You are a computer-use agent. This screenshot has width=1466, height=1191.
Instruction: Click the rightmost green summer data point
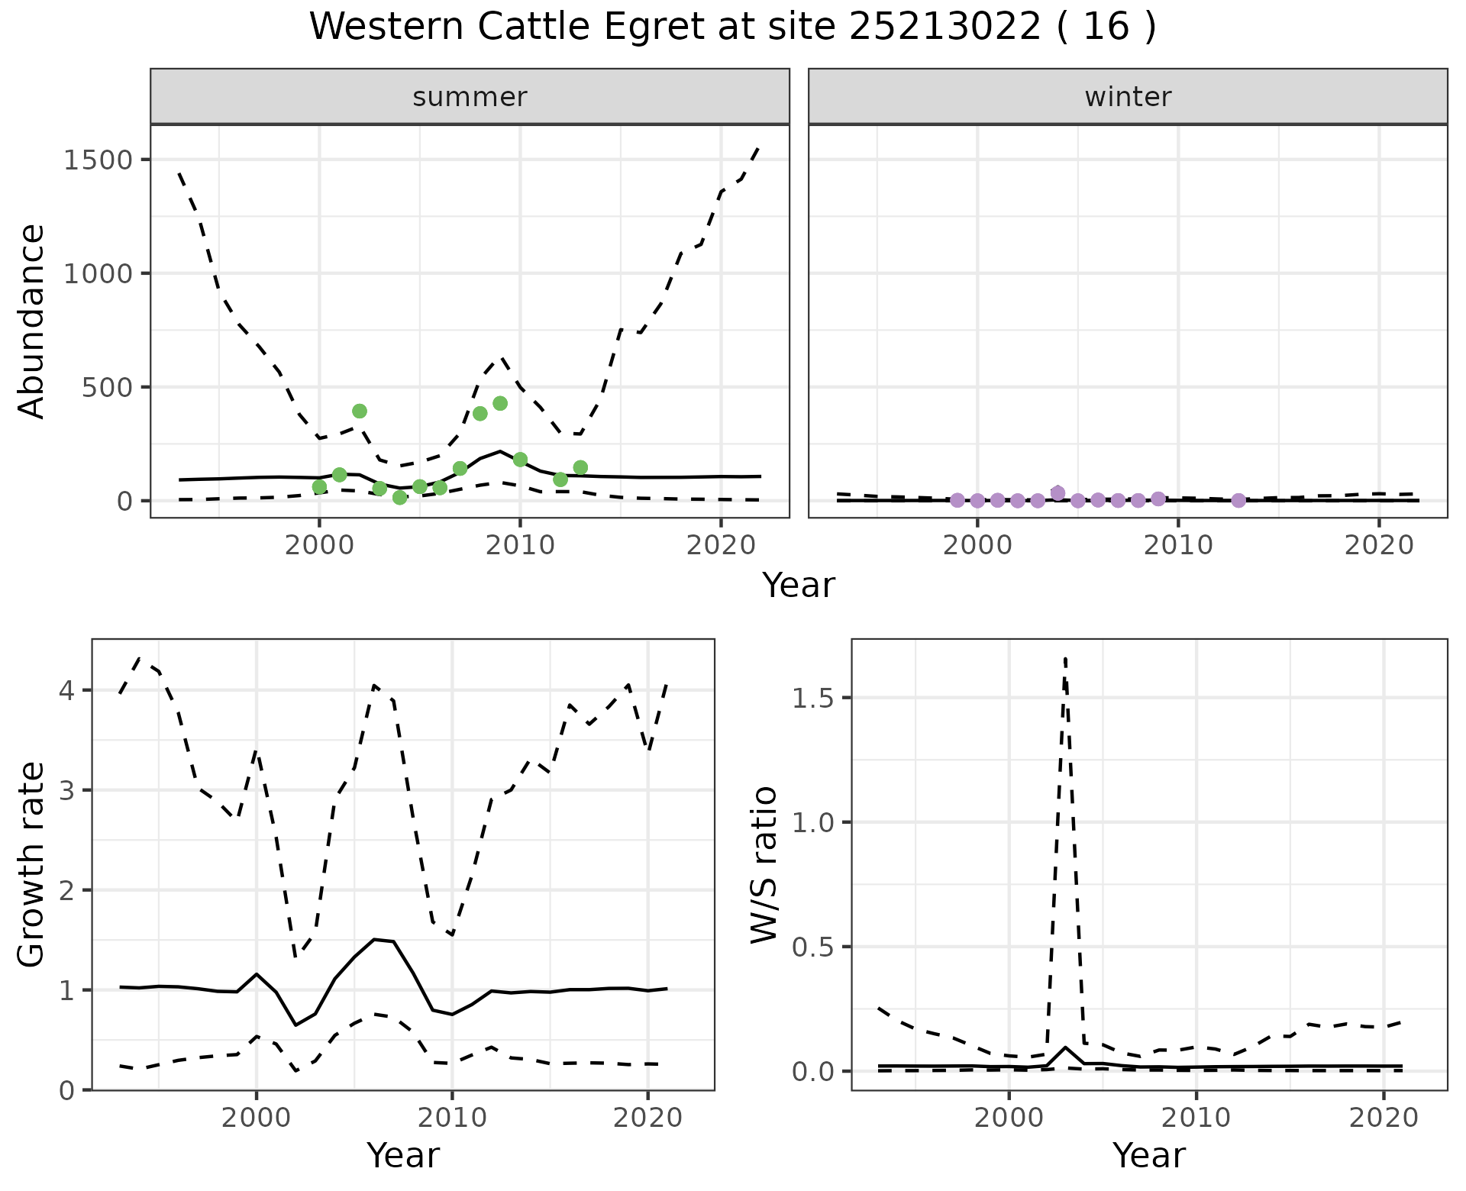[x=580, y=467]
